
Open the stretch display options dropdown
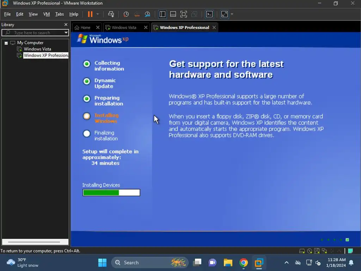coord(232,14)
